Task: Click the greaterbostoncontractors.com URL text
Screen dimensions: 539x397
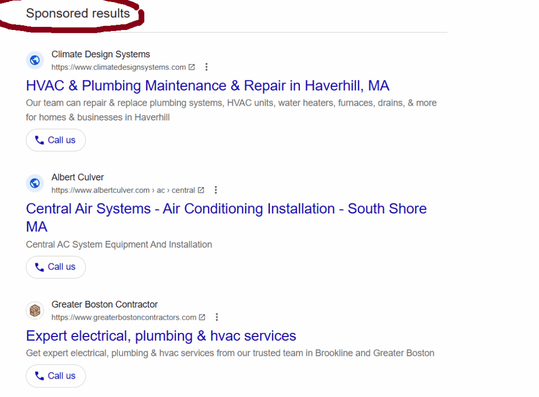Action: [124, 317]
